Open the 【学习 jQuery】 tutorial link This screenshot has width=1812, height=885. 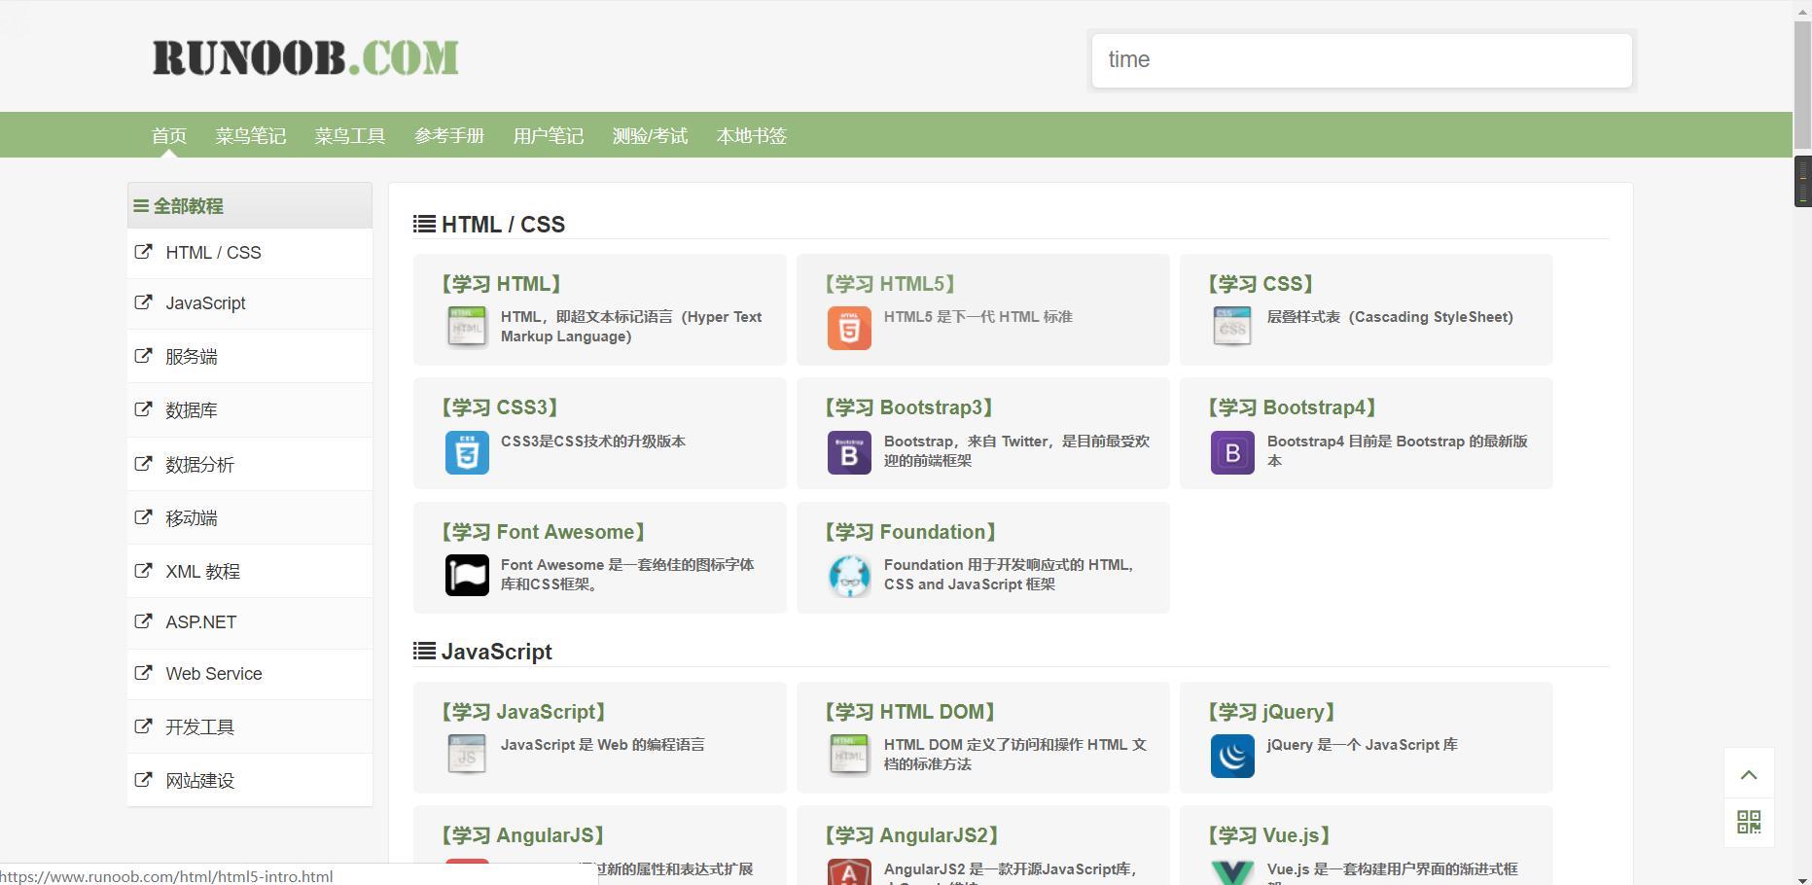(1271, 712)
